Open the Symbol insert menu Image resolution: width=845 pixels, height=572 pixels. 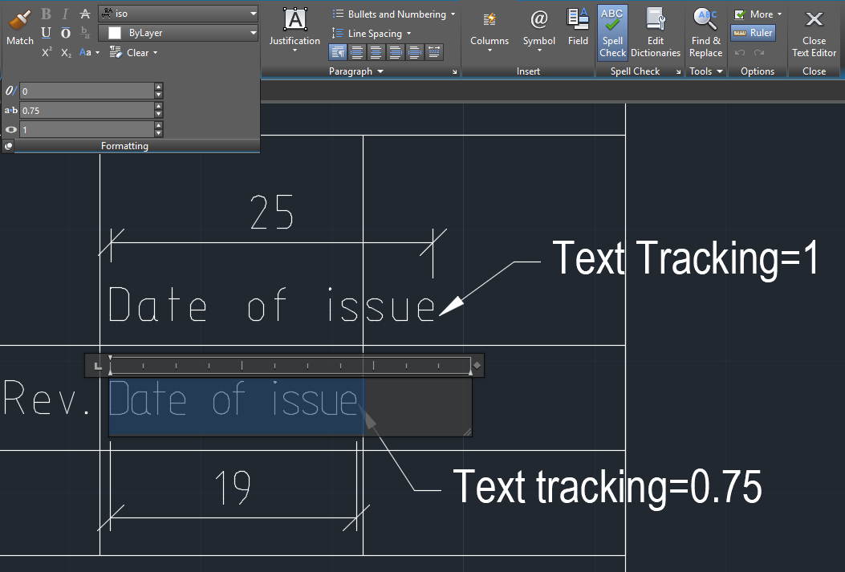point(539,30)
